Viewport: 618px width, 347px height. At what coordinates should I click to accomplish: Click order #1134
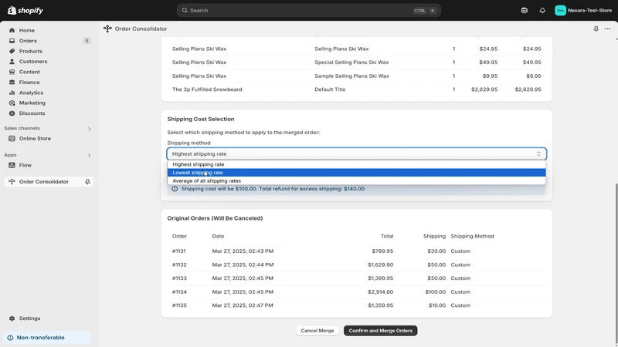point(179,292)
